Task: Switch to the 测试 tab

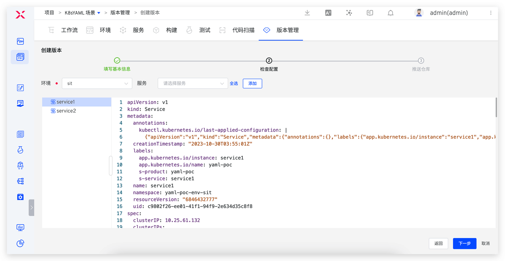Action: (205, 30)
